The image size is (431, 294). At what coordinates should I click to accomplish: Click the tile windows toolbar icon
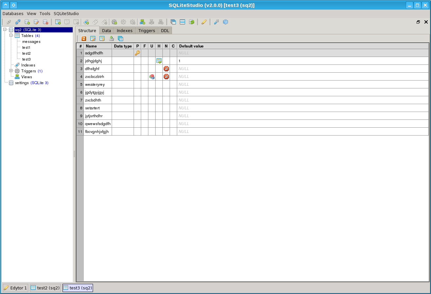click(182, 22)
